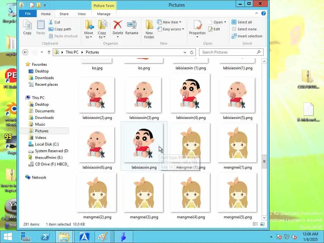This screenshot has height=243, width=324.
Task: Click the Properties icon
Action: [x=197, y=25]
